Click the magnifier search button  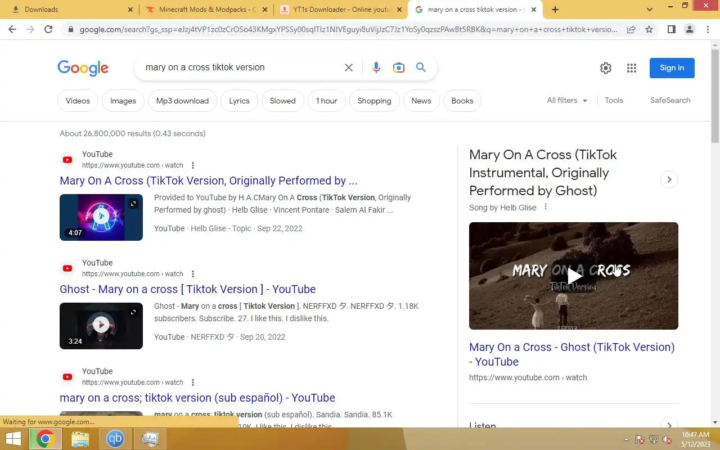[x=421, y=67]
